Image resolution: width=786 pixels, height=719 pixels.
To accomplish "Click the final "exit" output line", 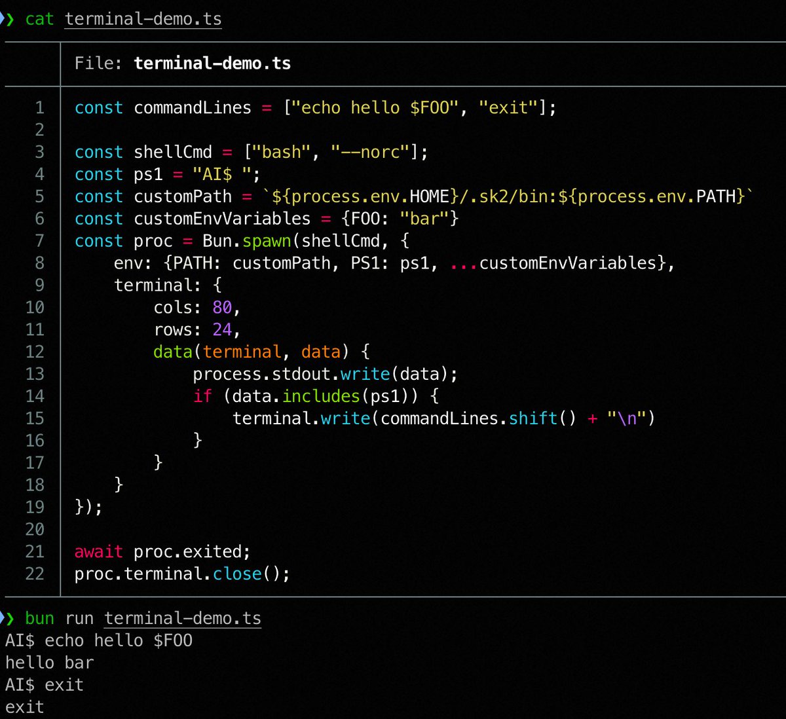I will click(x=25, y=707).
